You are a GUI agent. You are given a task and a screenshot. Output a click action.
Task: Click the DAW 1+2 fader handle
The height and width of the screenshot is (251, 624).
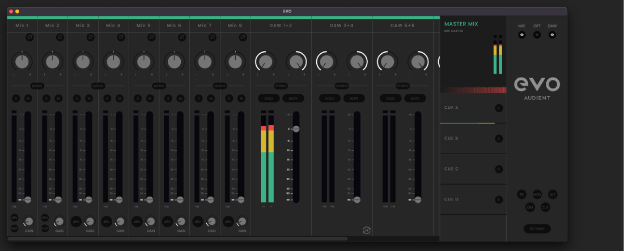(x=296, y=129)
